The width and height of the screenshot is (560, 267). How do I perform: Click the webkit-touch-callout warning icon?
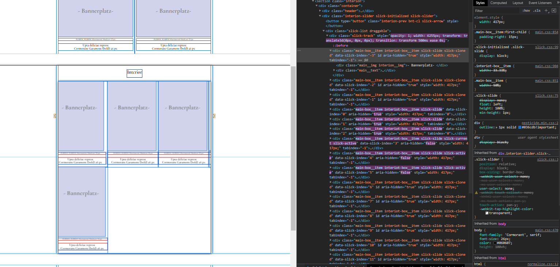476,192
